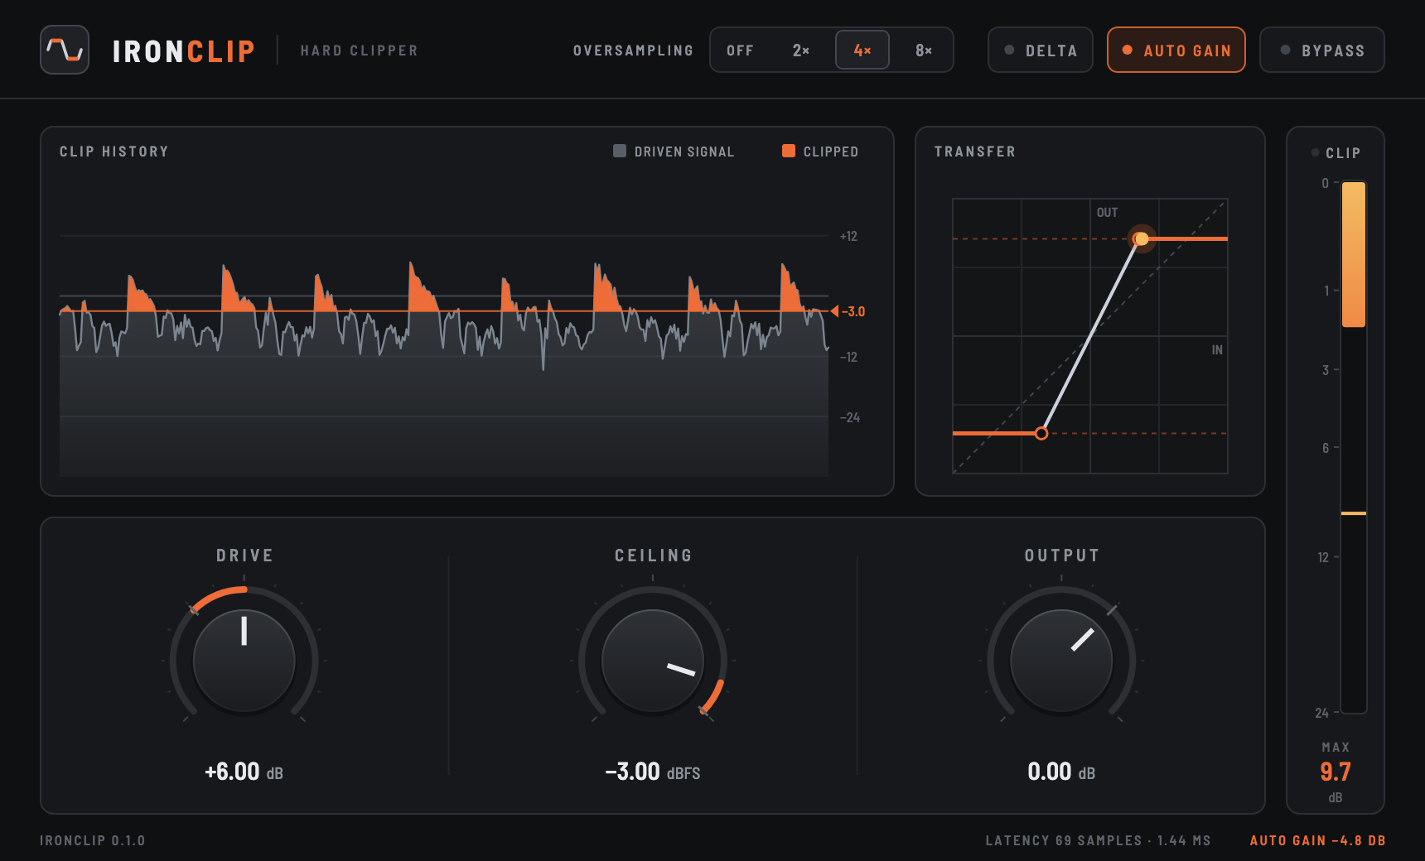Select 8× oversampling
This screenshot has width=1425, height=861.
[x=924, y=51]
